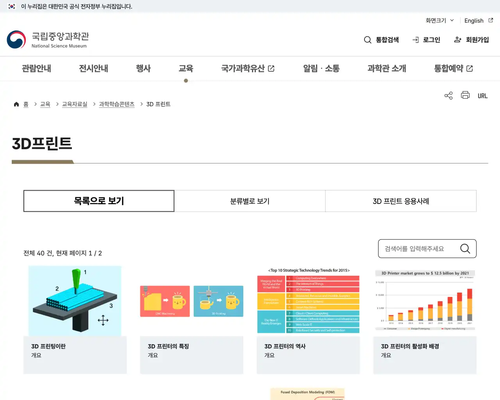
Task: Open 통합예약 via its external link icon
Action: 470,68
